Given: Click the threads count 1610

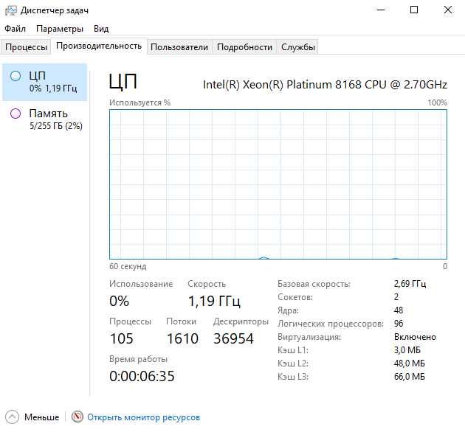Looking at the screenshot, I should click(x=182, y=338).
